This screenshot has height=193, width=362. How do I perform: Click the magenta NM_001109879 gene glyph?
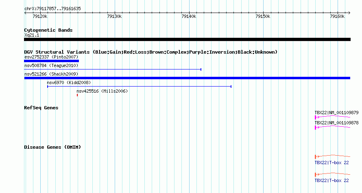332,117
